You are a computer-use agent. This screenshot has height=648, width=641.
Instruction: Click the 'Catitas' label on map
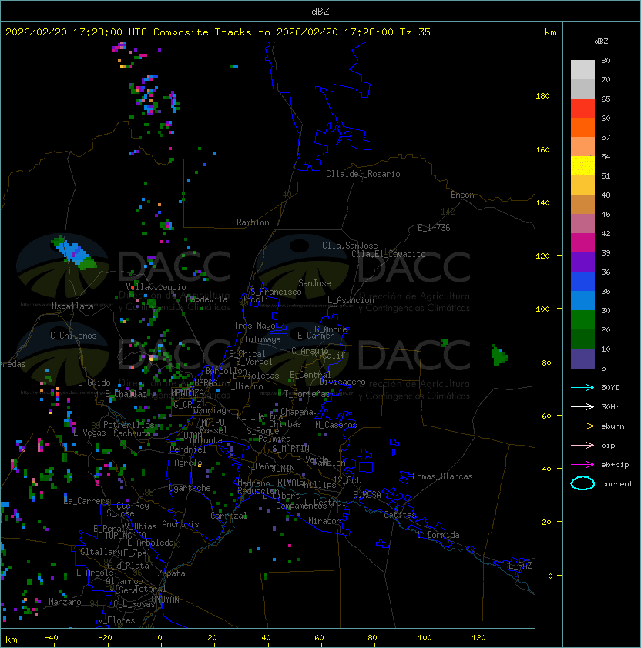400,515
